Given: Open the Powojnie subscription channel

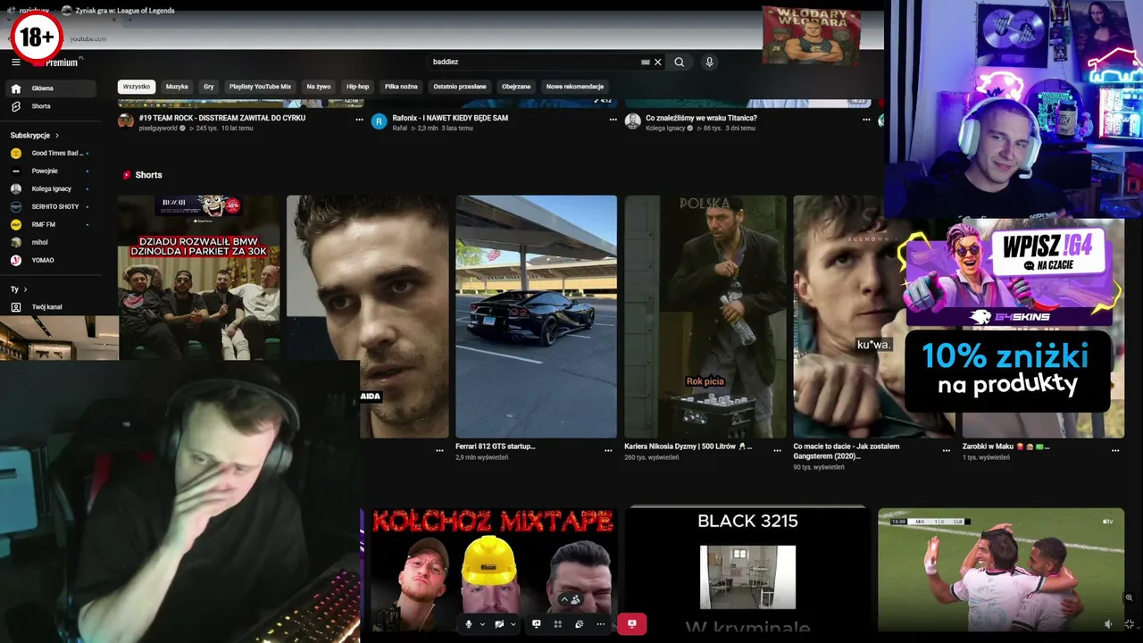Looking at the screenshot, I should pyautogui.click(x=50, y=171).
